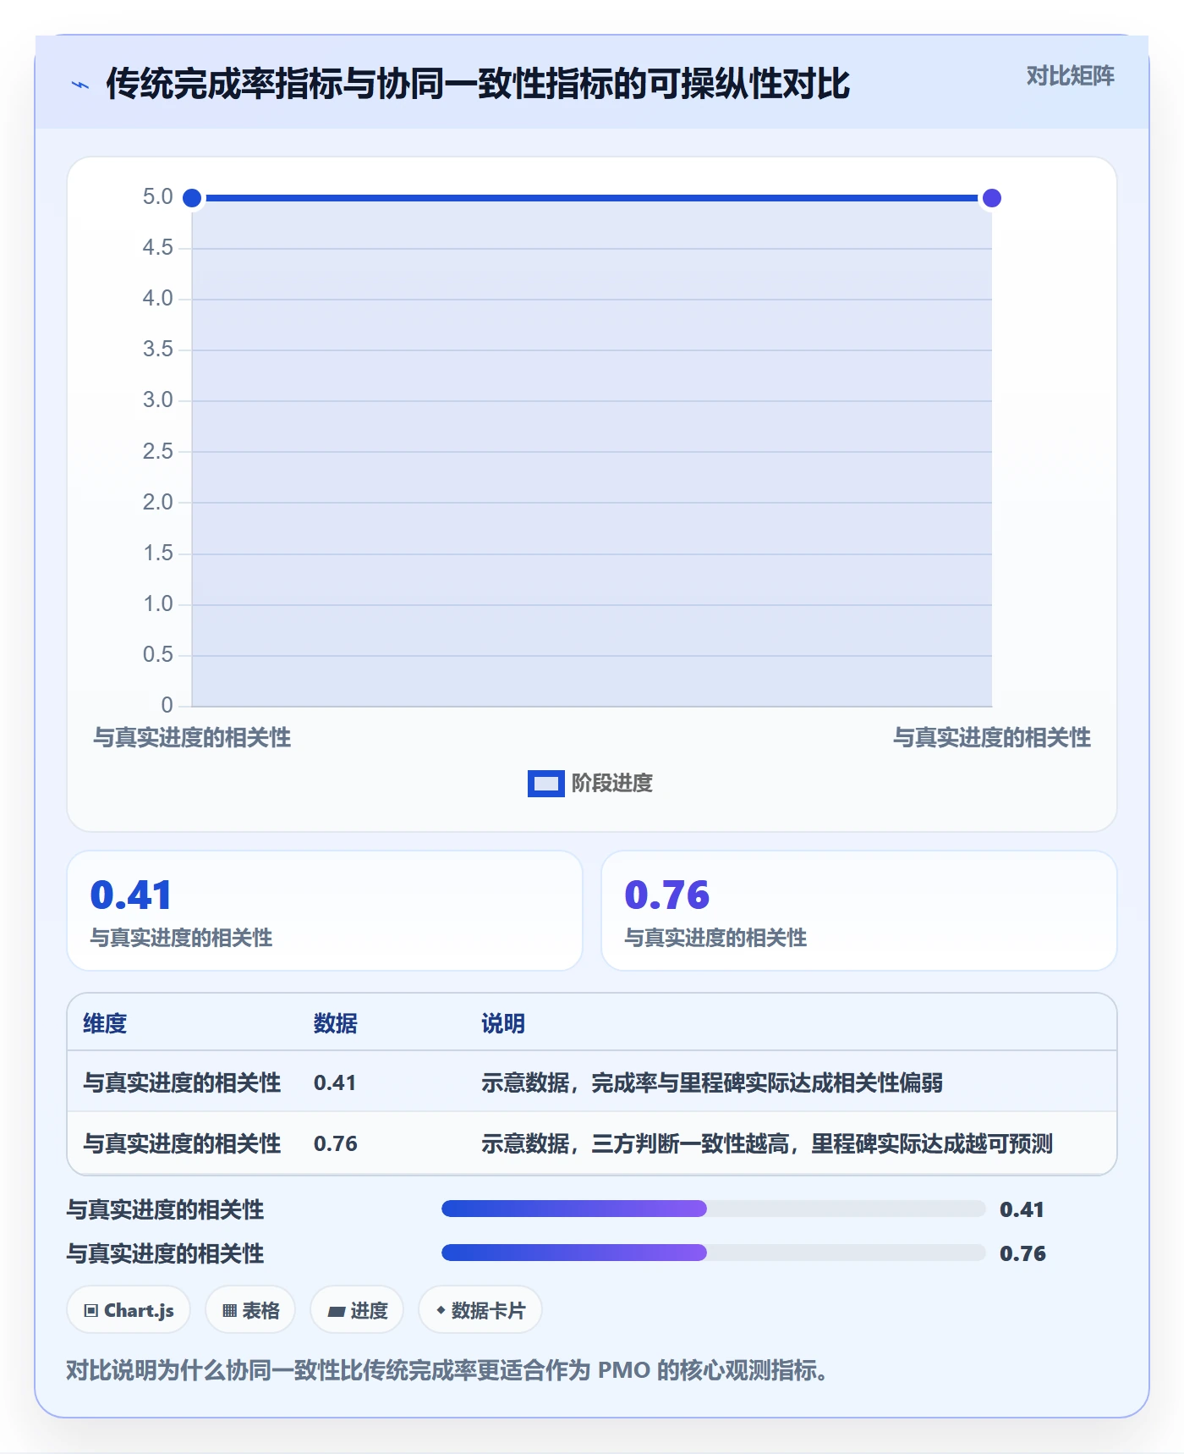Click the 阶段进度 legend color box
1184x1454 pixels.
pyautogui.click(x=545, y=784)
